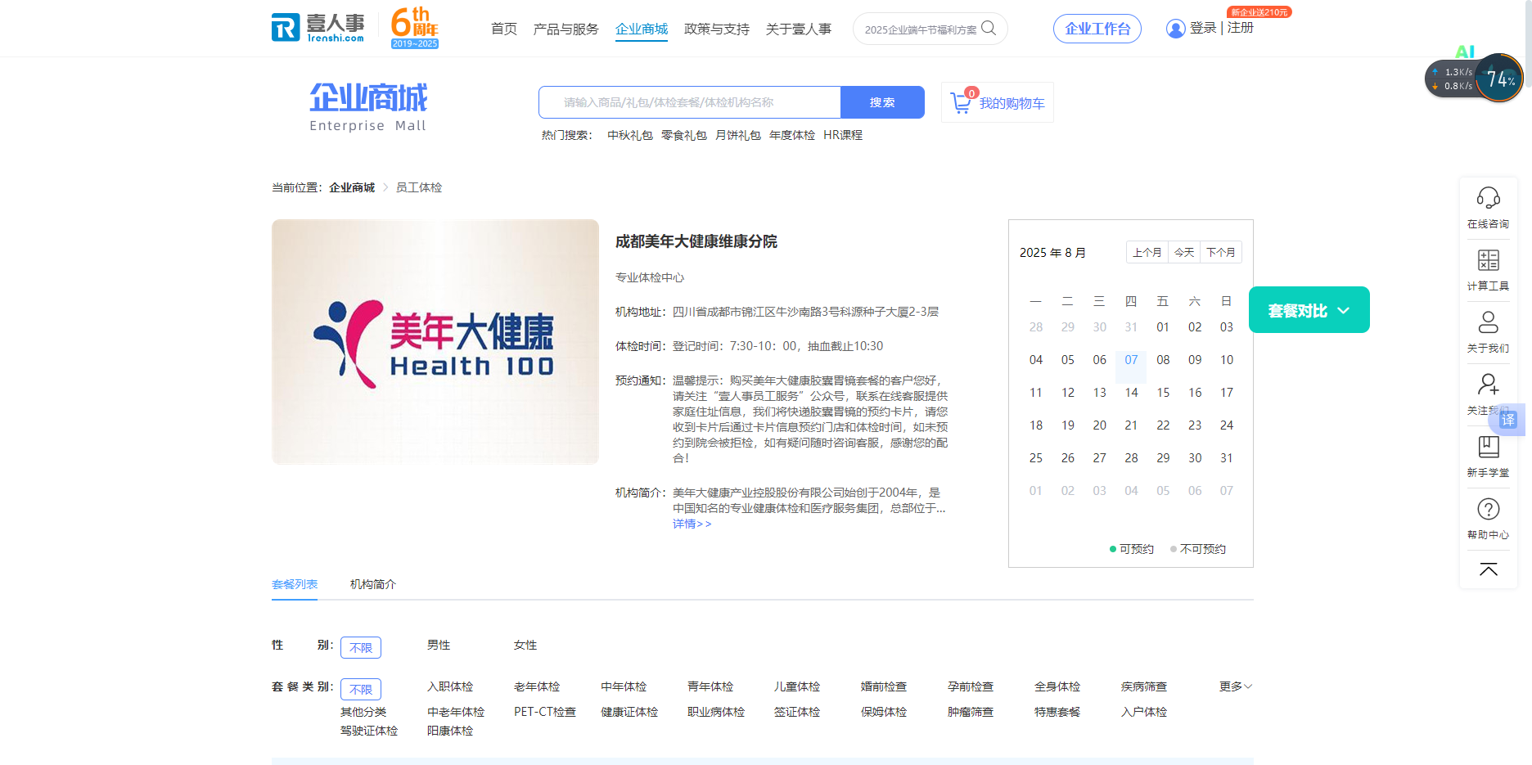This screenshot has width=1532, height=765.
Task: Click the 译 translate floating icon
Action: [x=1508, y=420]
